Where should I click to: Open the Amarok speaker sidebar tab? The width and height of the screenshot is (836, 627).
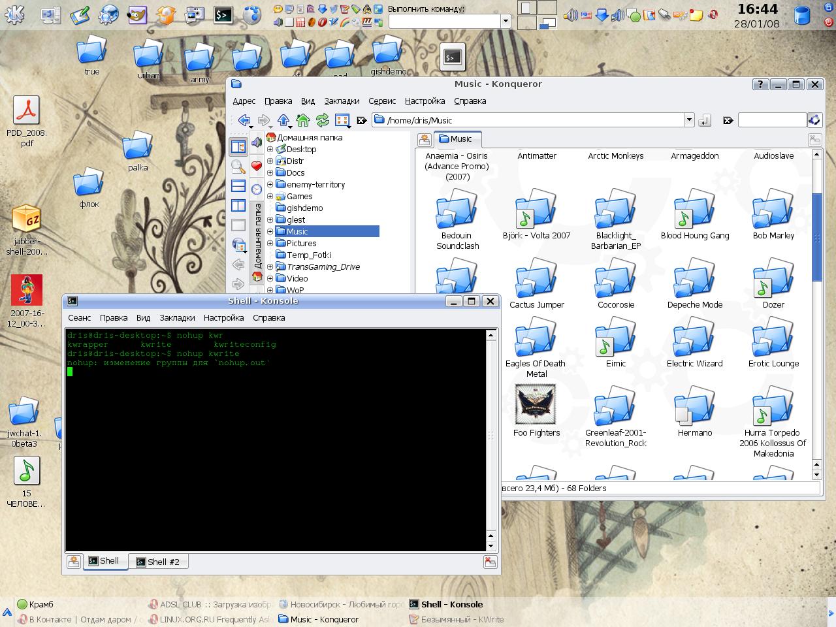click(257, 143)
